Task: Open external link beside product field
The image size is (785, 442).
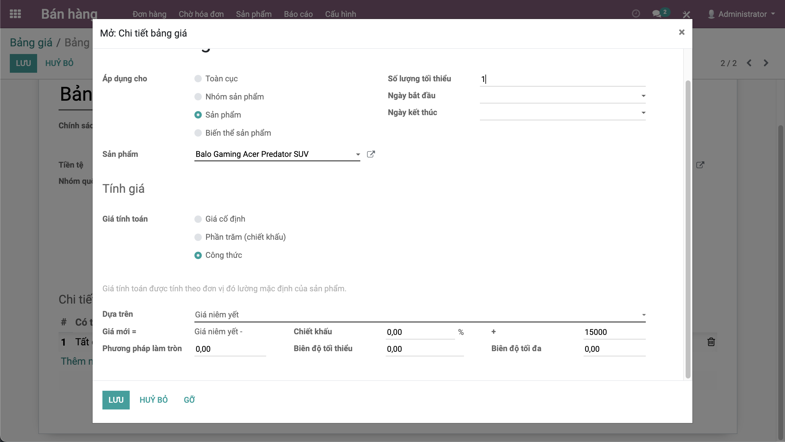Action: point(371,154)
